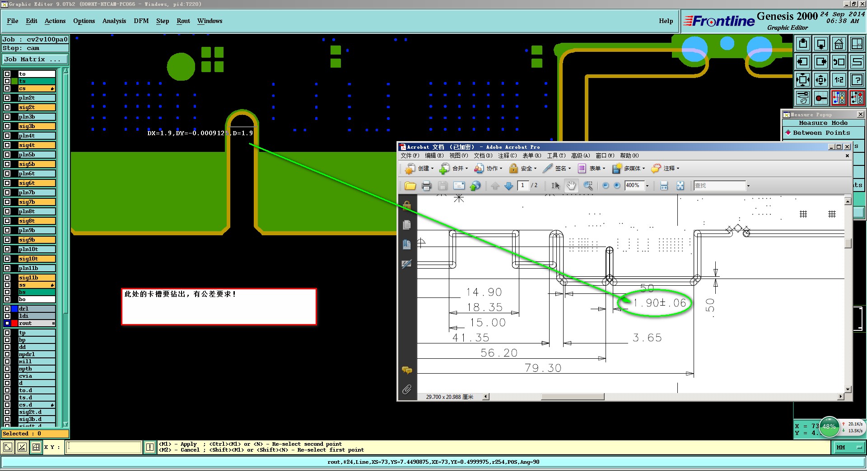Click the pan down view icon

click(821, 44)
